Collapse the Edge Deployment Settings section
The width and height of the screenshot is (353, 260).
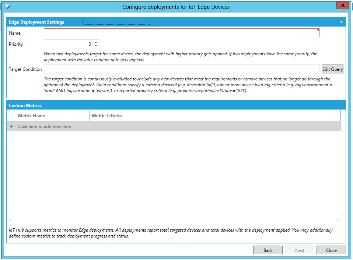point(341,22)
